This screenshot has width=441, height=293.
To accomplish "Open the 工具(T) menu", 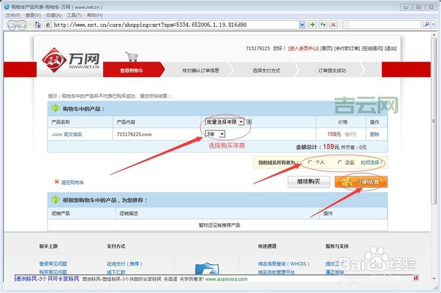I will click(x=74, y=15).
